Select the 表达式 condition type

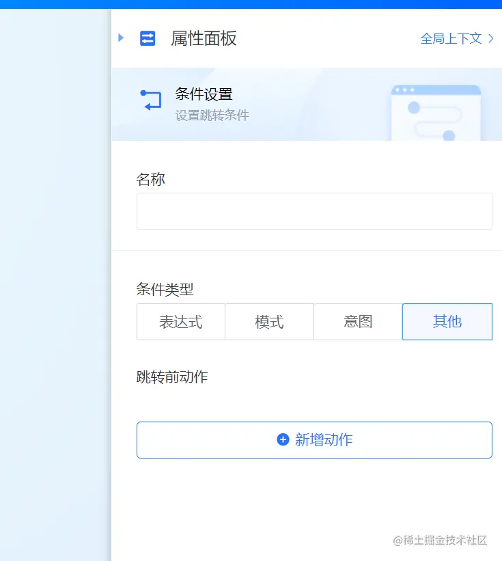tap(181, 322)
